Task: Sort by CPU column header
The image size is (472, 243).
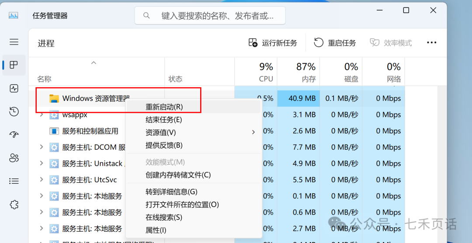Action: 256,72
